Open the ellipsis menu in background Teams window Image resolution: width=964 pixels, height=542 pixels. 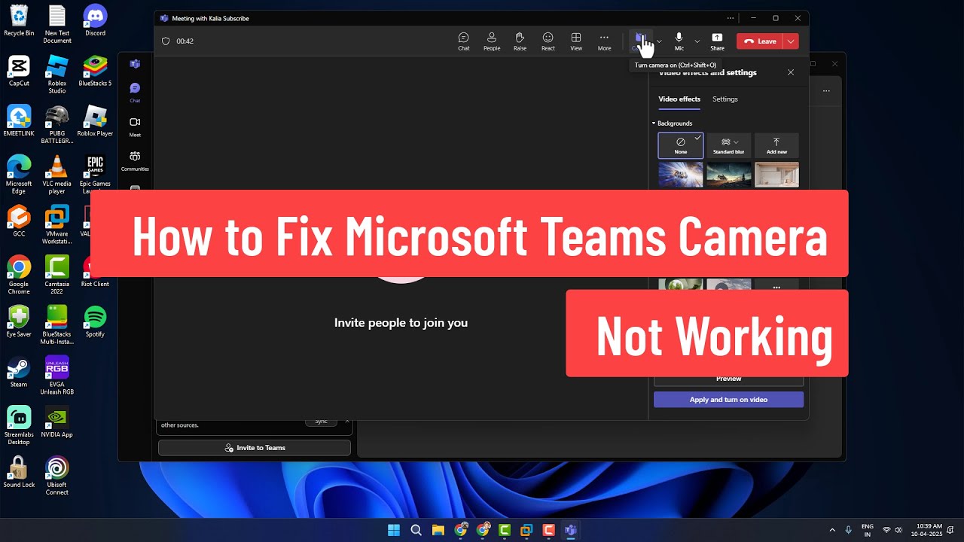tap(826, 91)
